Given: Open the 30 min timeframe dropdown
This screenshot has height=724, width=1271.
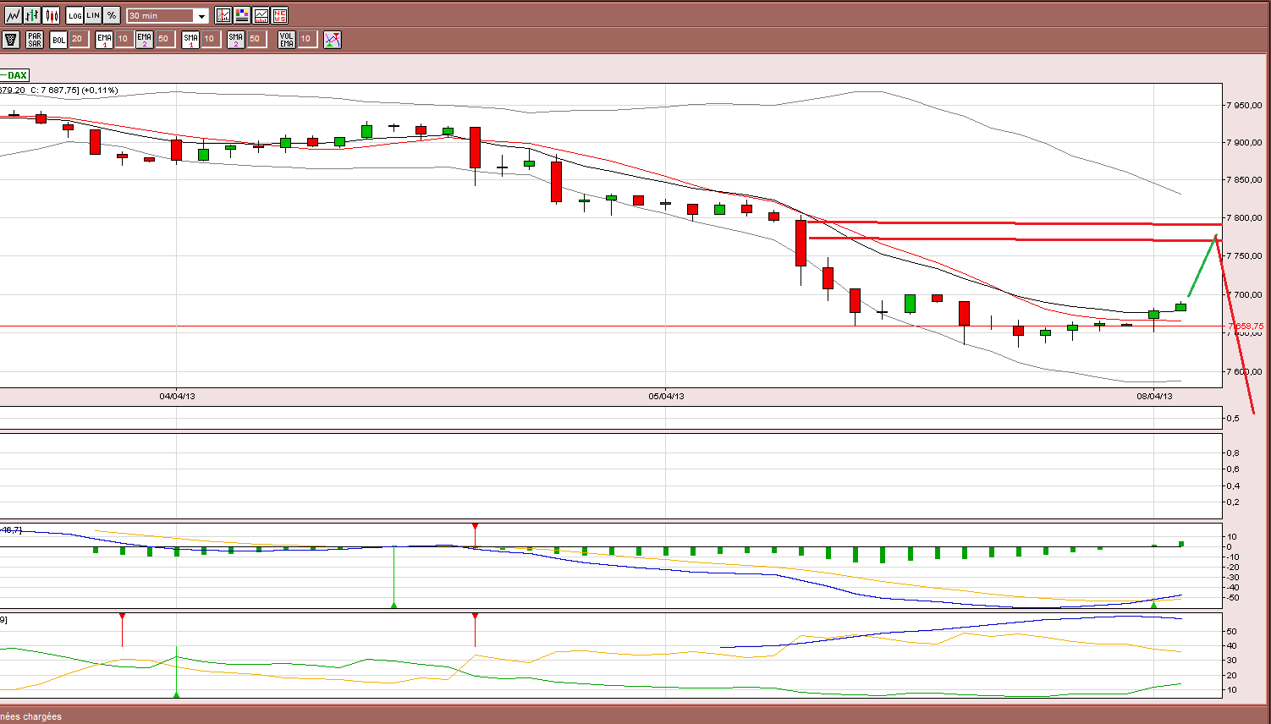Looking at the screenshot, I should [x=168, y=16].
